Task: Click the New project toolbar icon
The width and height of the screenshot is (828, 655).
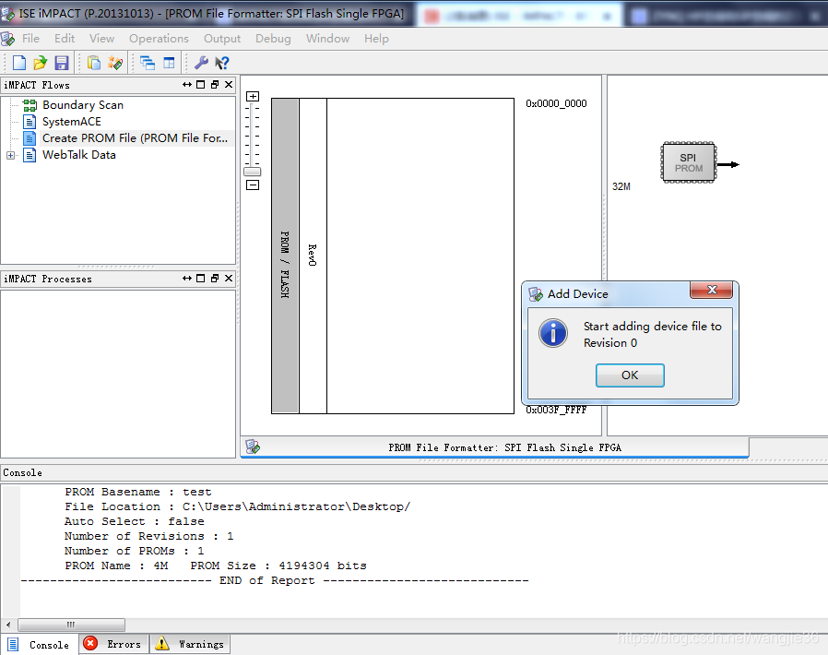Action: 19,63
